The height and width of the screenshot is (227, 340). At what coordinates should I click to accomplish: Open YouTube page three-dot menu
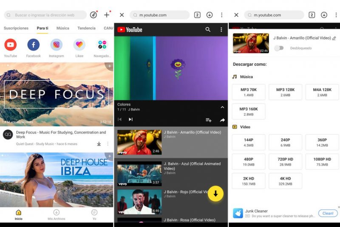pos(221,29)
